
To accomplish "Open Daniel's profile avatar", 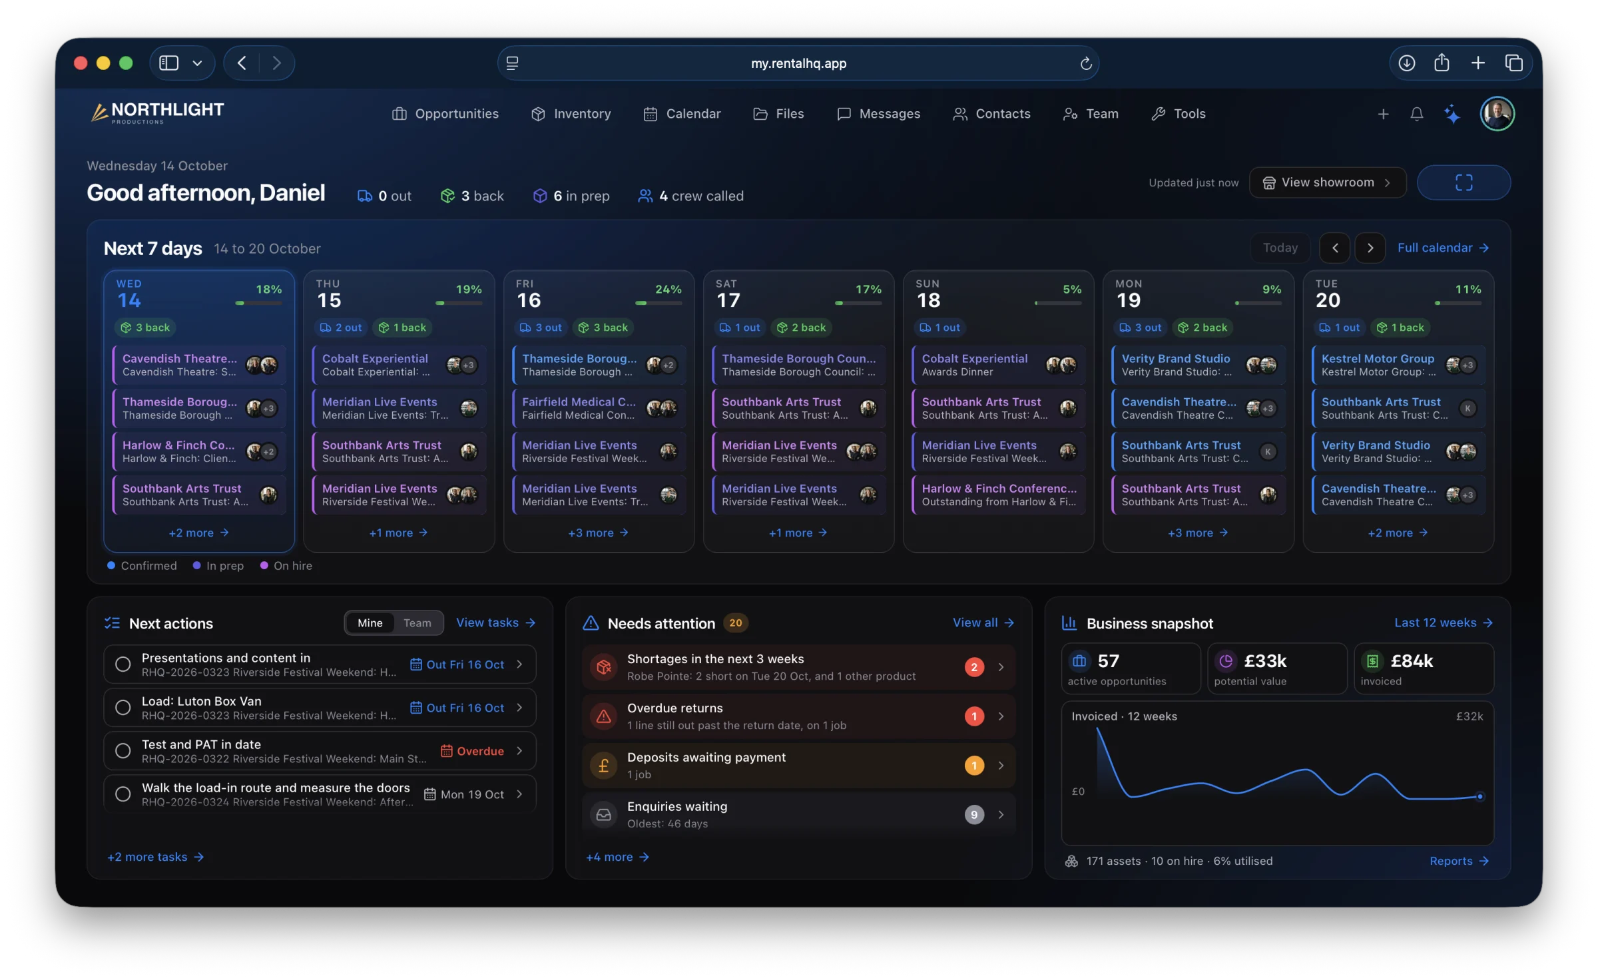I will [x=1497, y=114].
